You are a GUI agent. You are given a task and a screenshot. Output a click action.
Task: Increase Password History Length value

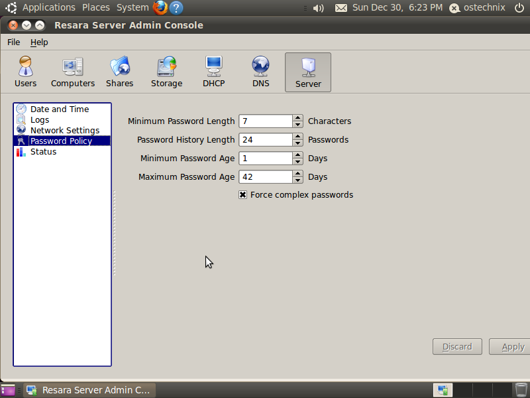297,137
